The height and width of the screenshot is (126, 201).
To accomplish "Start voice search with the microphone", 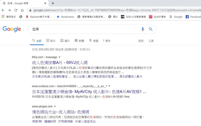I will coord(143,29).
